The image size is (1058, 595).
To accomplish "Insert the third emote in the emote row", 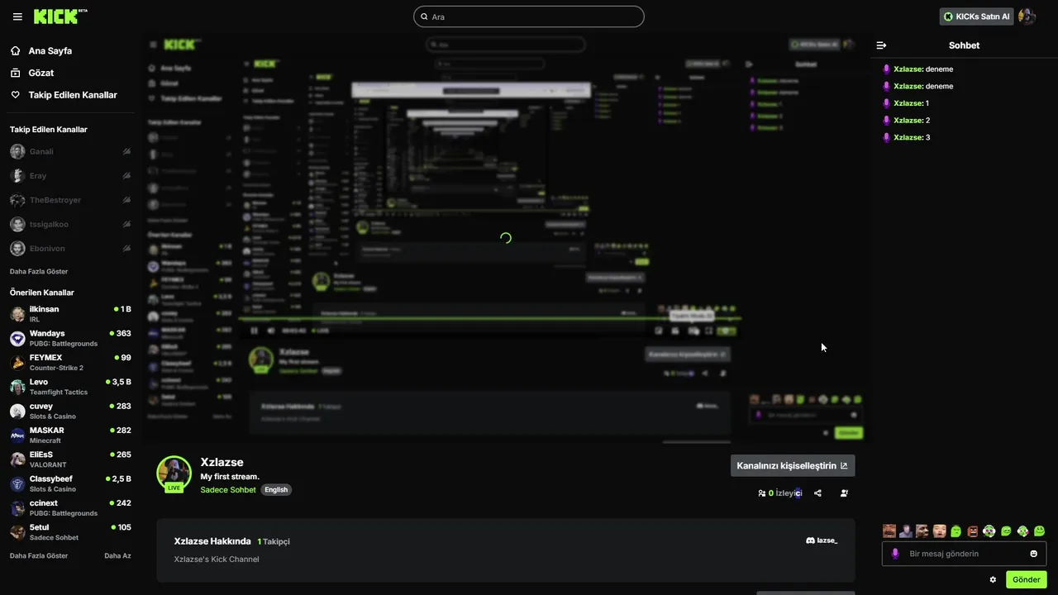I will (x=922, y=531).
